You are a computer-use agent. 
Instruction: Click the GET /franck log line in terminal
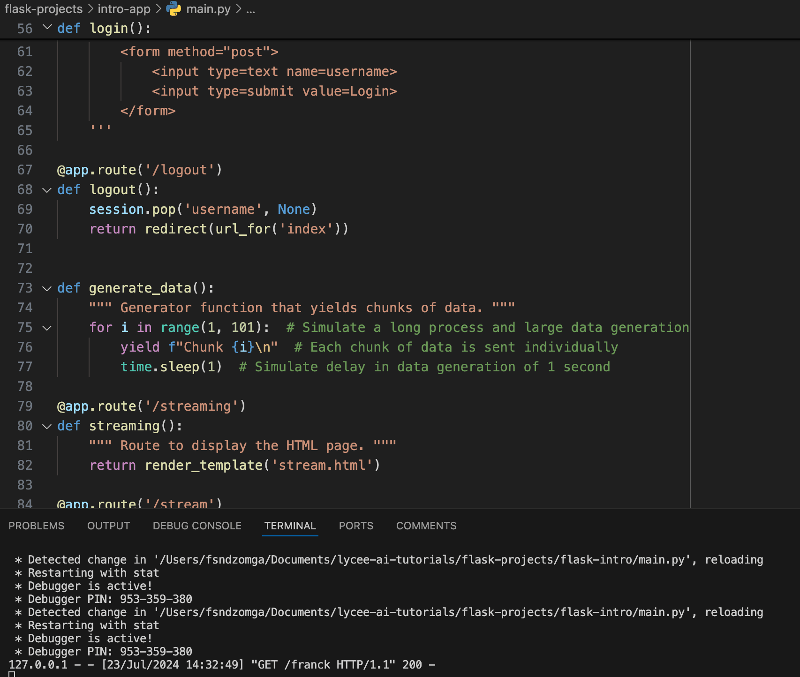[x=222, y=664]
